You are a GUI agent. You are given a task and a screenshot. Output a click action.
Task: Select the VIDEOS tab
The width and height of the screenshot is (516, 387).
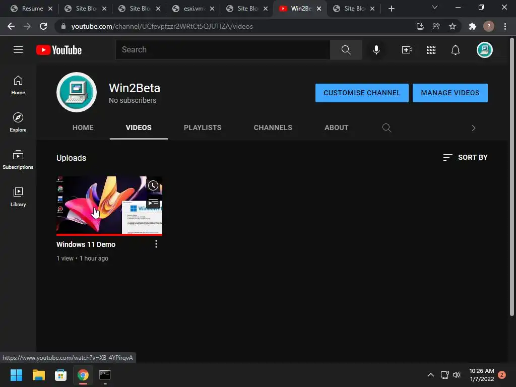pos(139,127)
